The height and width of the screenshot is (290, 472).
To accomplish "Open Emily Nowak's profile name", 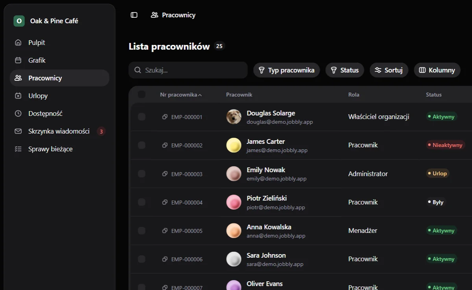I will click(266, 170).
